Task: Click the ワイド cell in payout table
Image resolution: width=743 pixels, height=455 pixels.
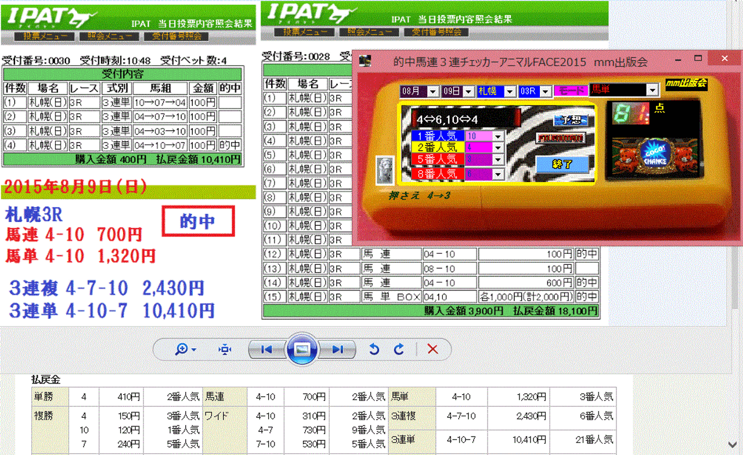Action: click(x=225, y=430)
